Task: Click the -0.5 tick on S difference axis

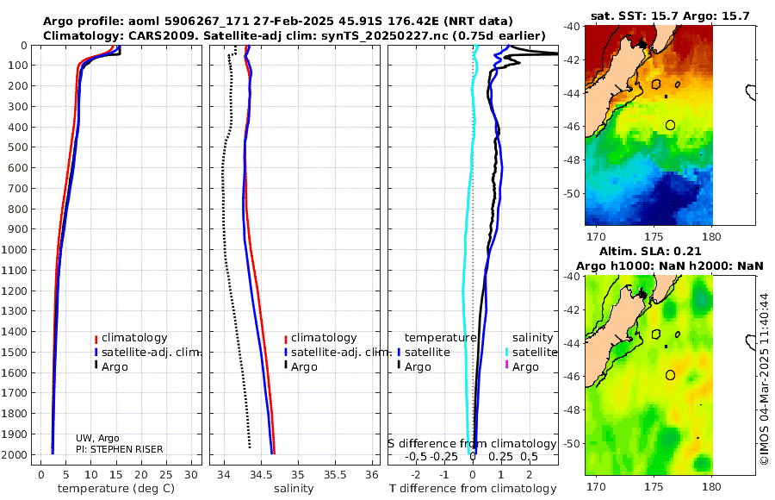Action: click(x=415, y=456)
